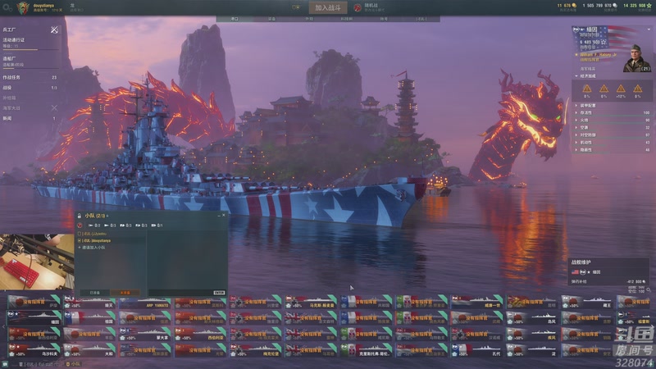Open the chat icon in bottom-left corner
656x369 pixels.
(x=4, y=365)
